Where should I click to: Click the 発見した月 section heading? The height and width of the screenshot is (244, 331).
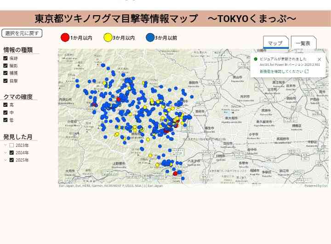point(18,137)
